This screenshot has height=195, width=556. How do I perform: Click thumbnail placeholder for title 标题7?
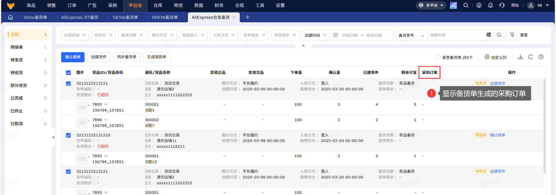click(x=82, y=123)
